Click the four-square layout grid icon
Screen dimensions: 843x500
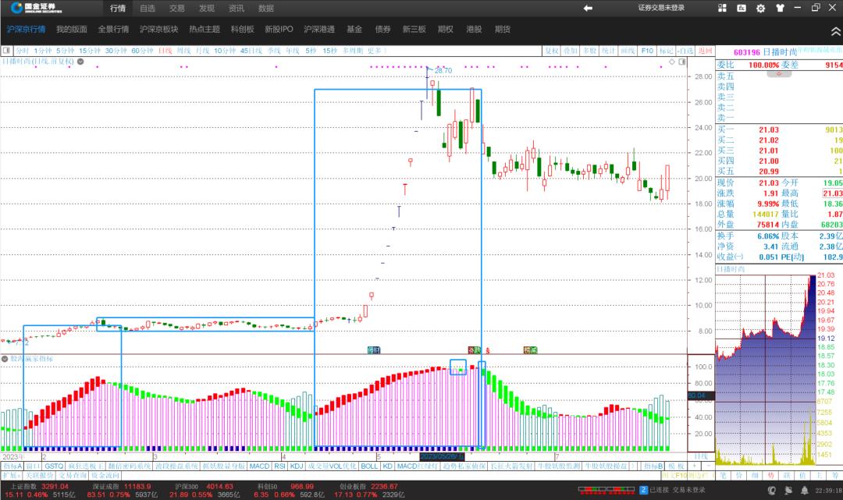click(x=723, y=9)
